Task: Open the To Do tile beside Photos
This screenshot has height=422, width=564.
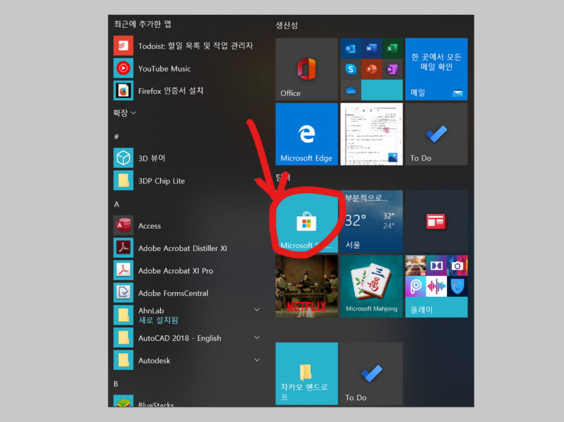Action: [436, 134]
